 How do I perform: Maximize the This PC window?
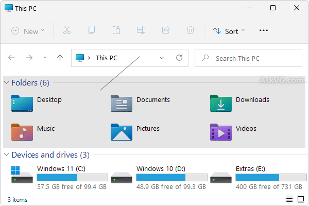pos(273,8)
